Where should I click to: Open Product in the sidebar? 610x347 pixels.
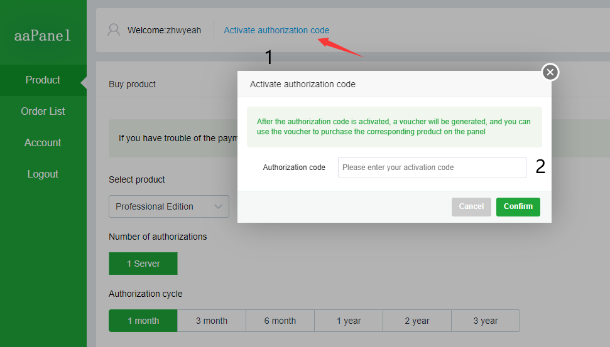[x=43, y=80]
